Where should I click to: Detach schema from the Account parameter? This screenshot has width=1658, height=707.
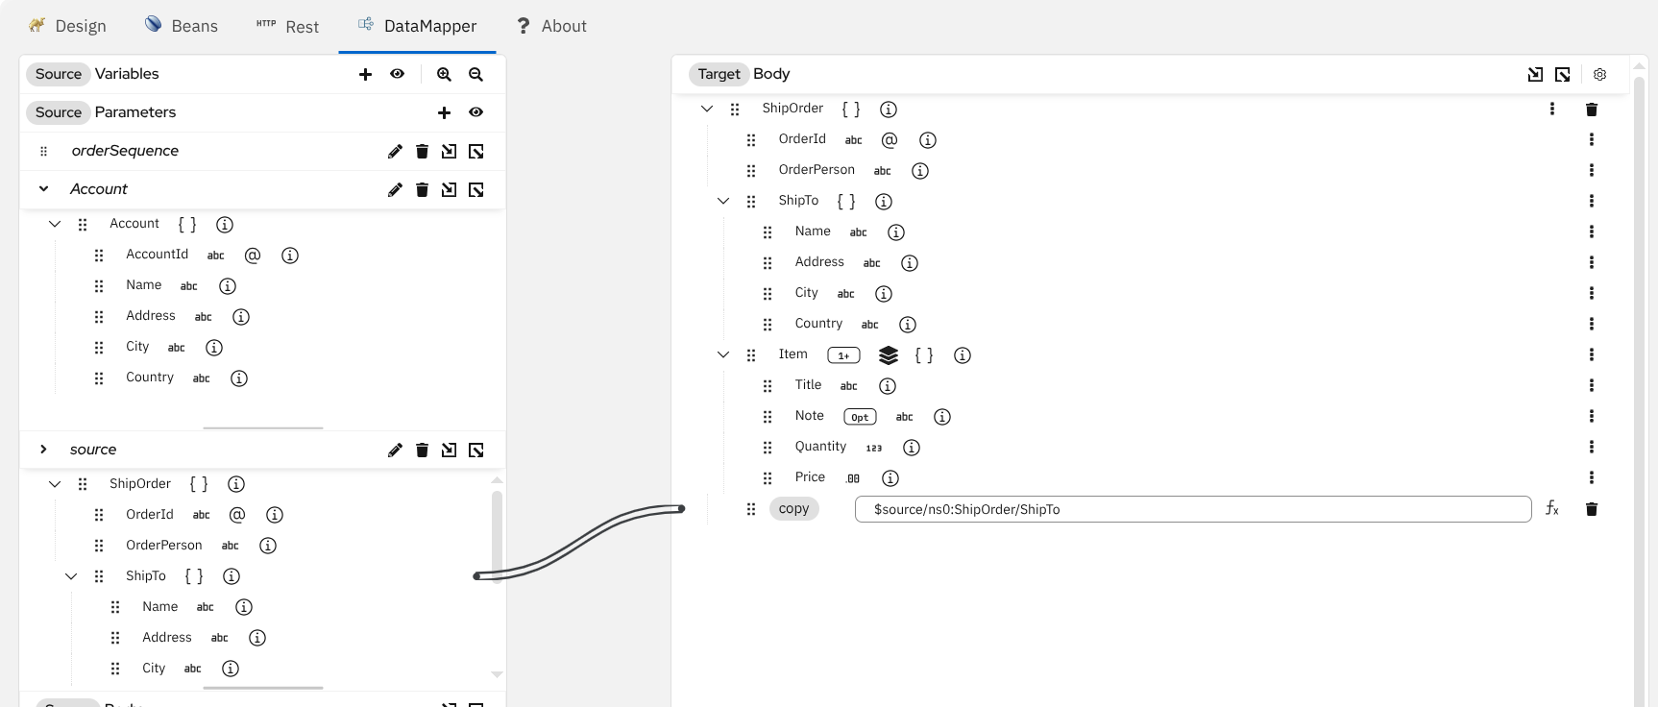[475, 189]
